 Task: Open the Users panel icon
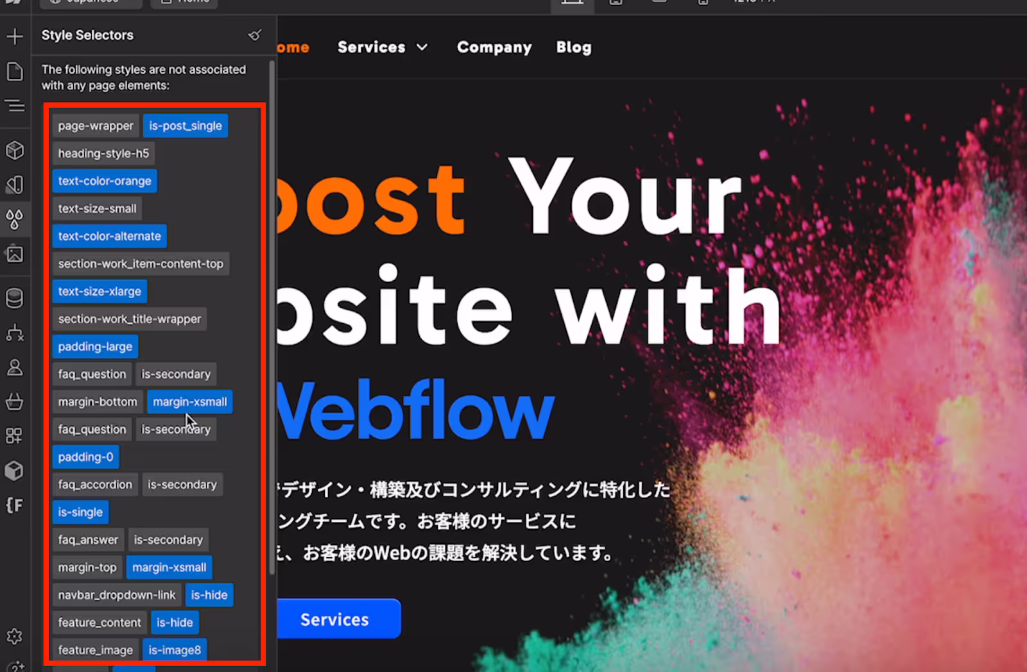coord(15,367)
